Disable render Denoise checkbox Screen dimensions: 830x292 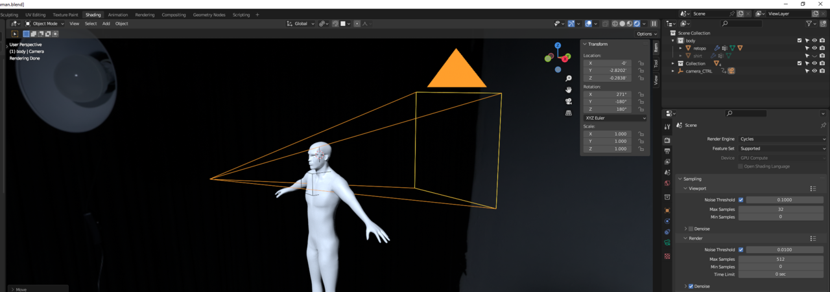tap(691, 286)
